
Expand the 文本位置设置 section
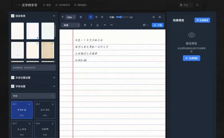click(x=34, y=78)
